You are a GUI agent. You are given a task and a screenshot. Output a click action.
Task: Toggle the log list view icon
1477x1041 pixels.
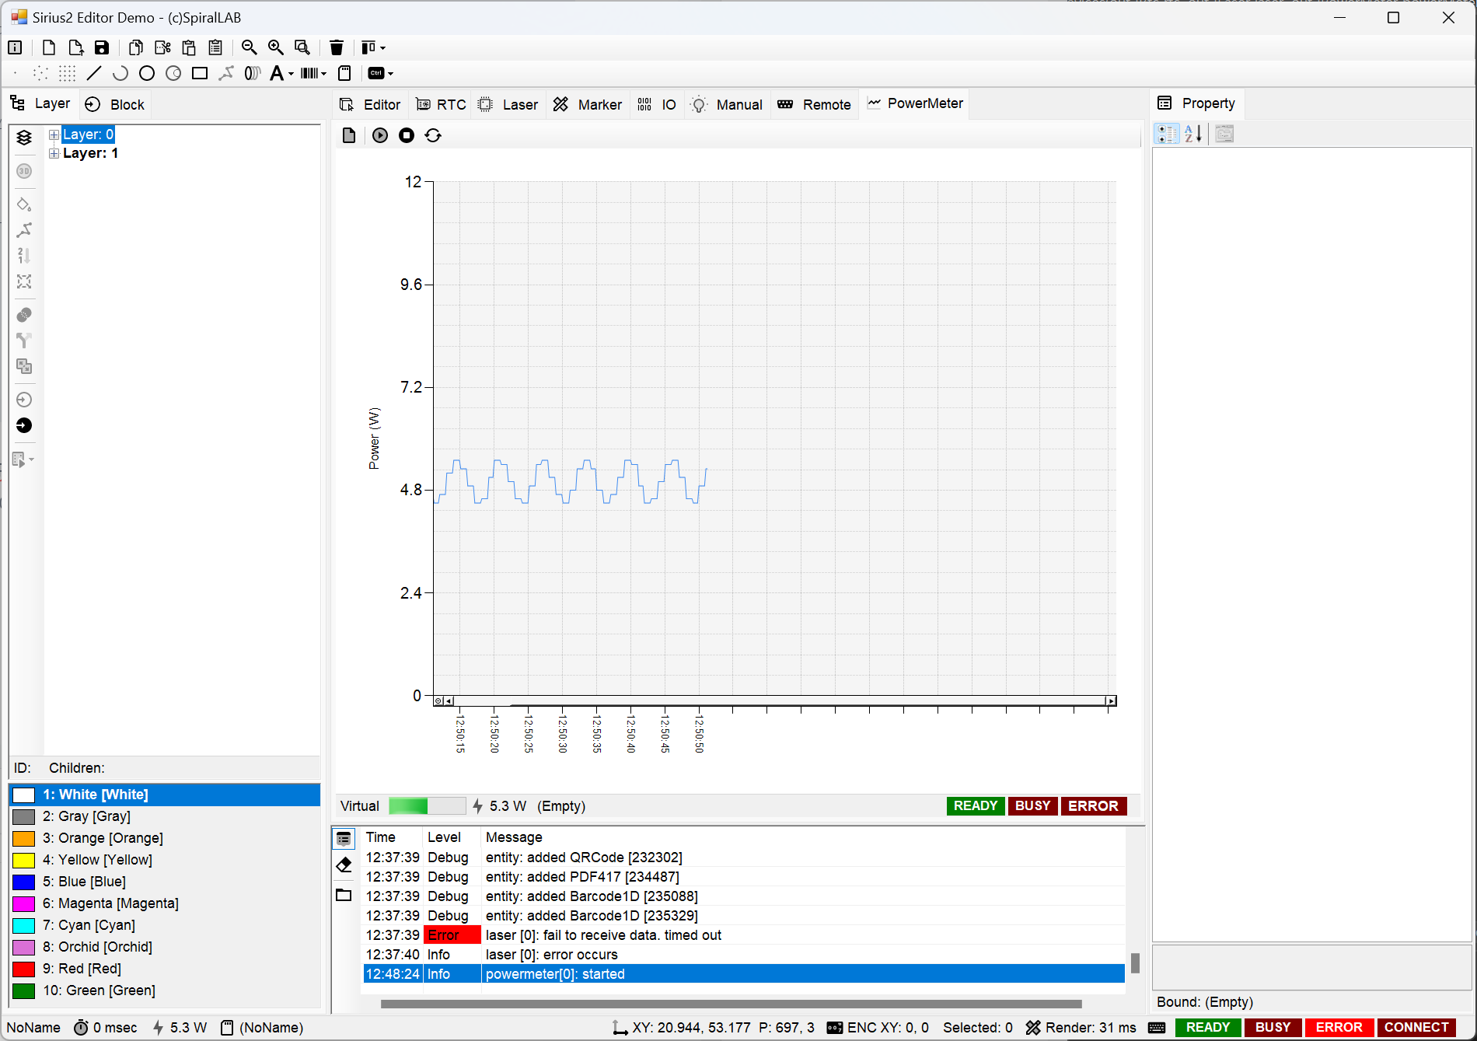tap(344, 839)
